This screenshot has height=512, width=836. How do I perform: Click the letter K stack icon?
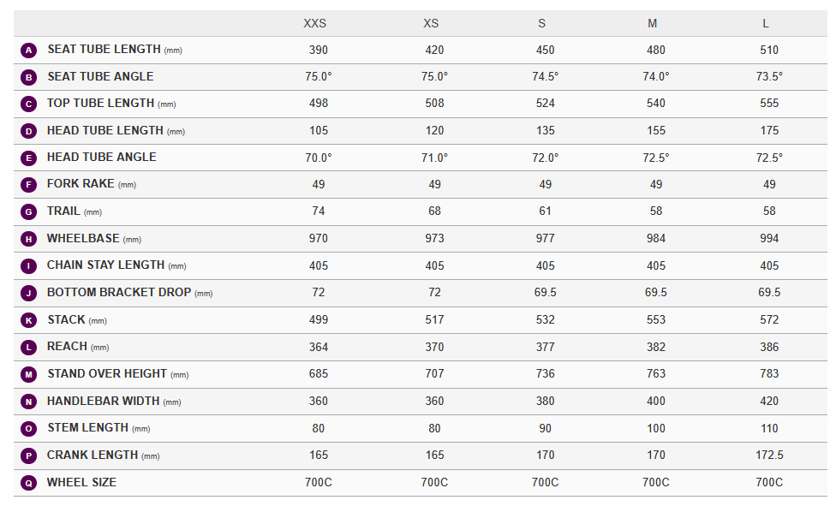click(28, 320)
